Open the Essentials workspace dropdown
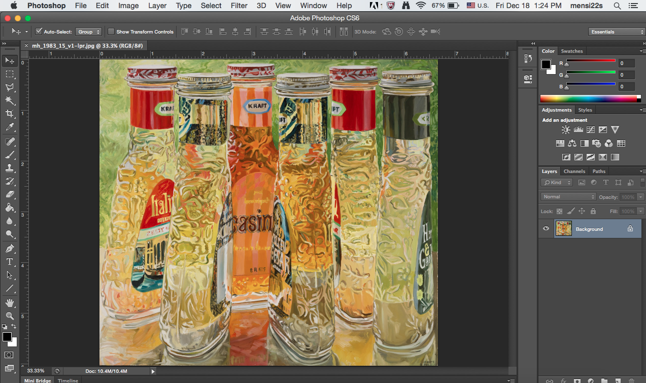Screen dimensions: 646x383 point(617,31)
